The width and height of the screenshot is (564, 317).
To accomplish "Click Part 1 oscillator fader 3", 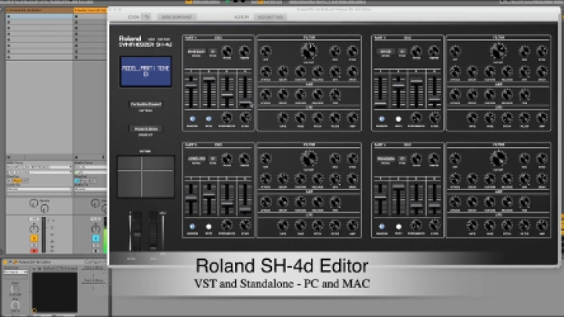I will 227,91.
